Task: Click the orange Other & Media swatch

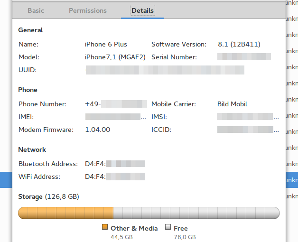Action: coord(105,227)
